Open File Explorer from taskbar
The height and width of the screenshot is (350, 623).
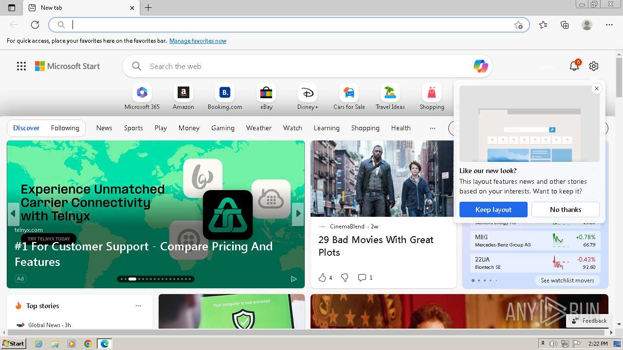(55, 344)
